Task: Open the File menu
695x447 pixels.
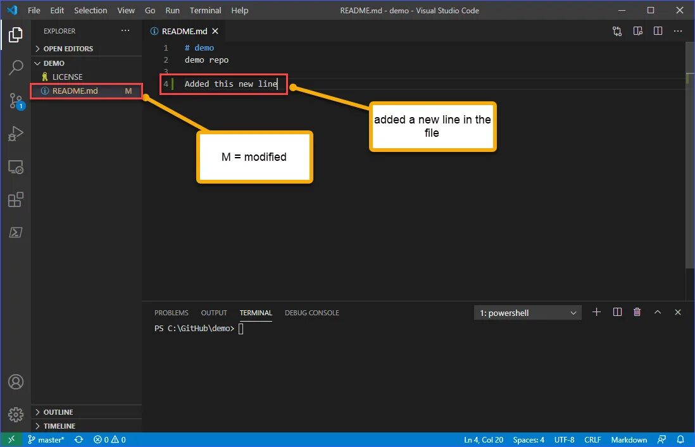Action: click(x=34, y=10)
